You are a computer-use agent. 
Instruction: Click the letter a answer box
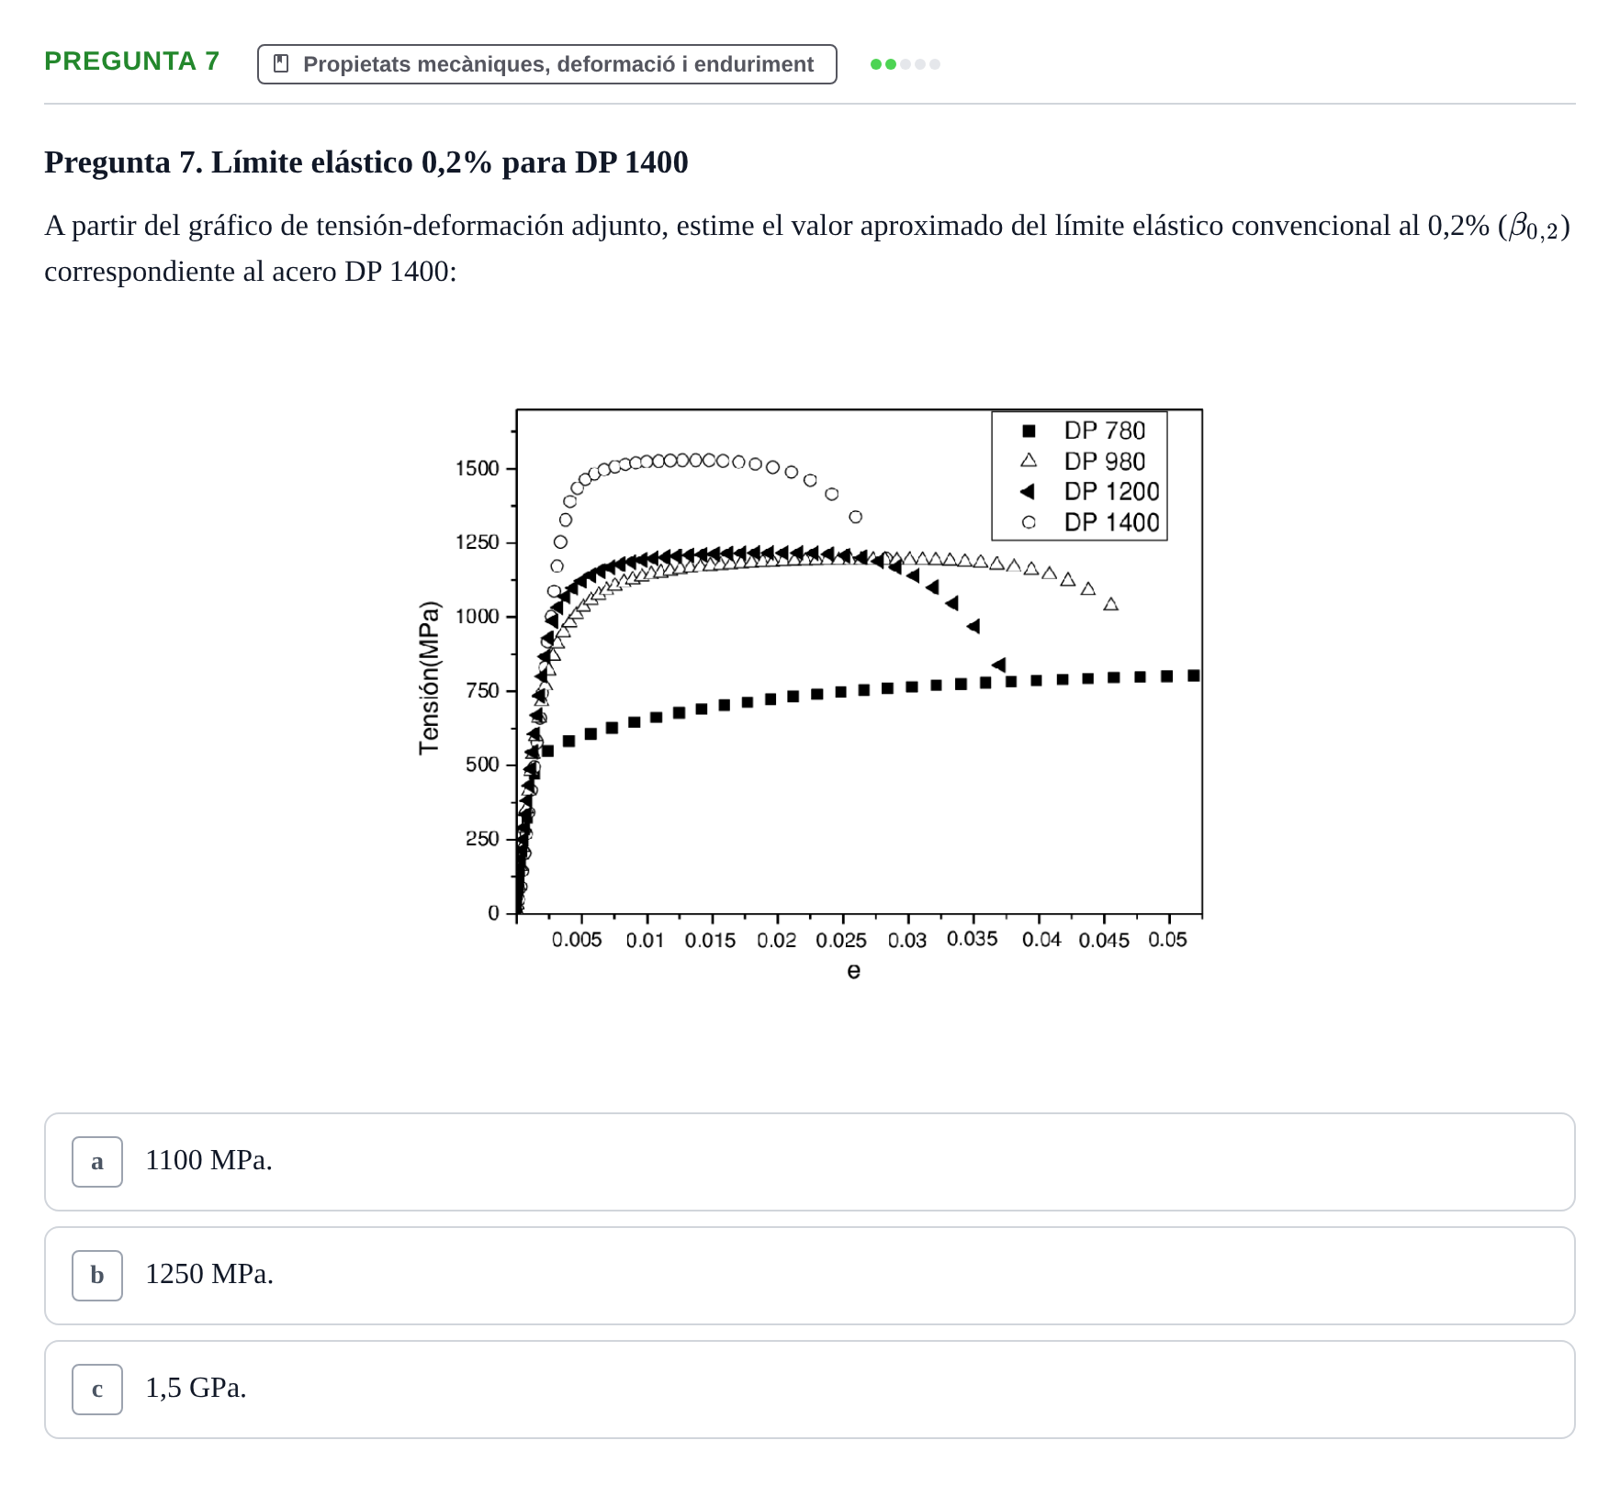click(97, 1161)
